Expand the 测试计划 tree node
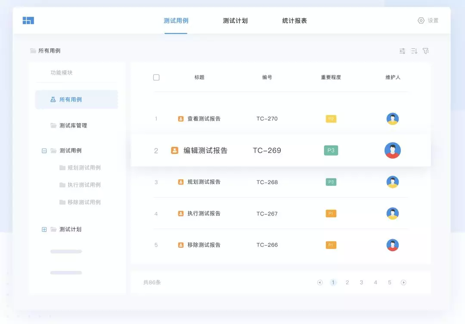Screen dimensions: 465x324 click(44, 229)
